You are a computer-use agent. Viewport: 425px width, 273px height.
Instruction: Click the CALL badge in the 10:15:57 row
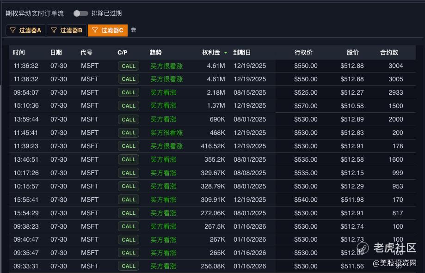129,186
